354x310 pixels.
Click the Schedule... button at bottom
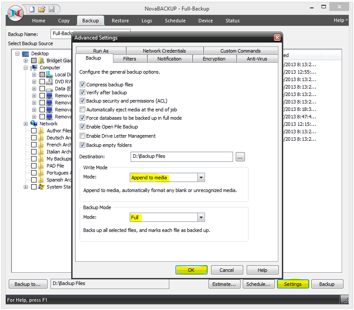259,284
